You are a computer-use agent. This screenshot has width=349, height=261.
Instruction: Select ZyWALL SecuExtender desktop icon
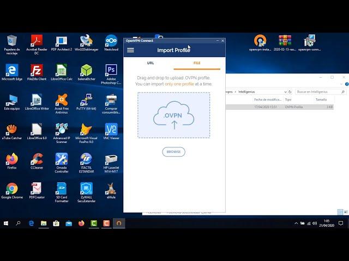coord(86,192)
